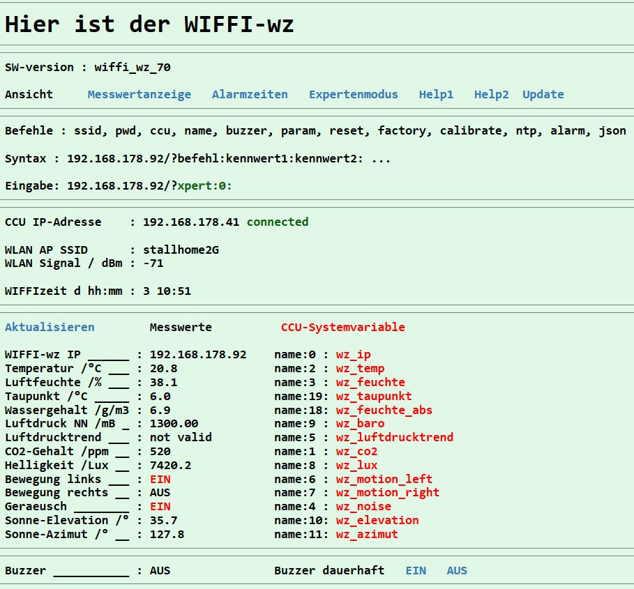Switch to Expertenmodus view
The width and height of the screenshot is (634, 589).
pos(354,95)
